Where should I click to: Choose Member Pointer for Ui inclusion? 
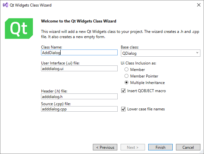click(x=126, y=76)
